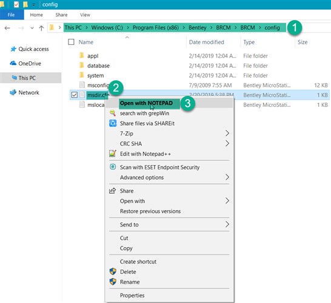
Task: Click the appl folder icon
Action: pyautogui.click(x=82, y=55)
